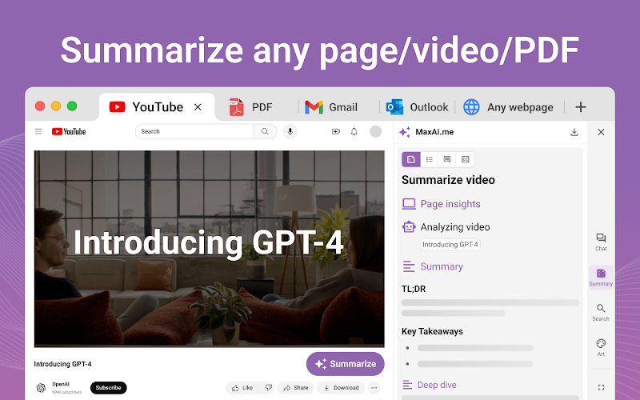Click the Introducing GPT-4 title below video
This screenshot has height=400, width=640.
click(62, 364)
